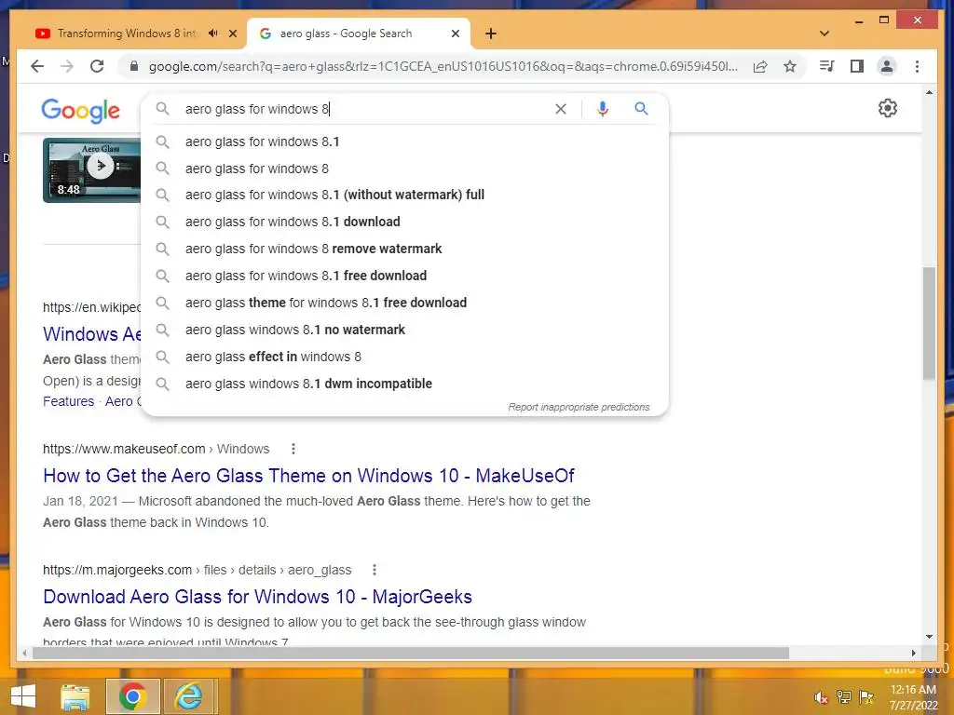Reload the current page
954x715 pixels.
[97, 66]
